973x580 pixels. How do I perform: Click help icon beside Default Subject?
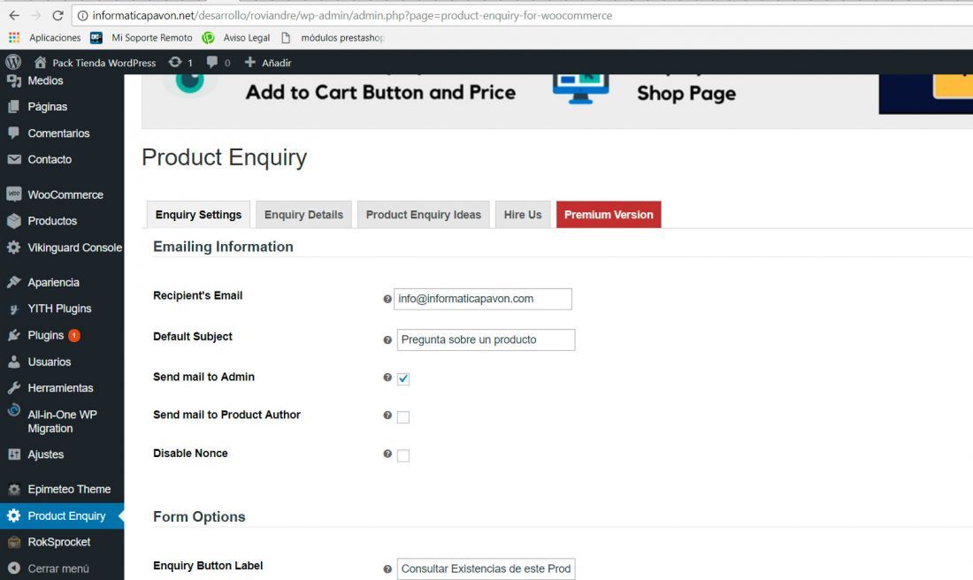387,340
